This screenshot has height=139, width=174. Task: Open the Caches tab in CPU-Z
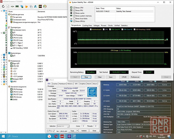55,84
